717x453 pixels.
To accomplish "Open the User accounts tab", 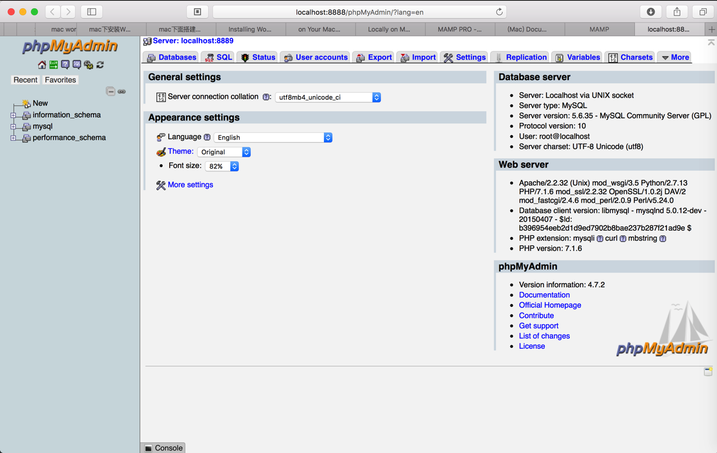I will pyautogui.click(x=316, y=57).
